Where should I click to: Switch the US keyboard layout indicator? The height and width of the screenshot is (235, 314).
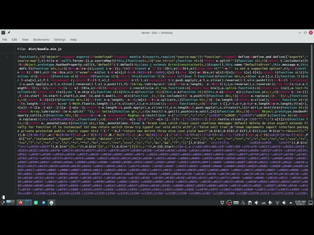point(263,203)
